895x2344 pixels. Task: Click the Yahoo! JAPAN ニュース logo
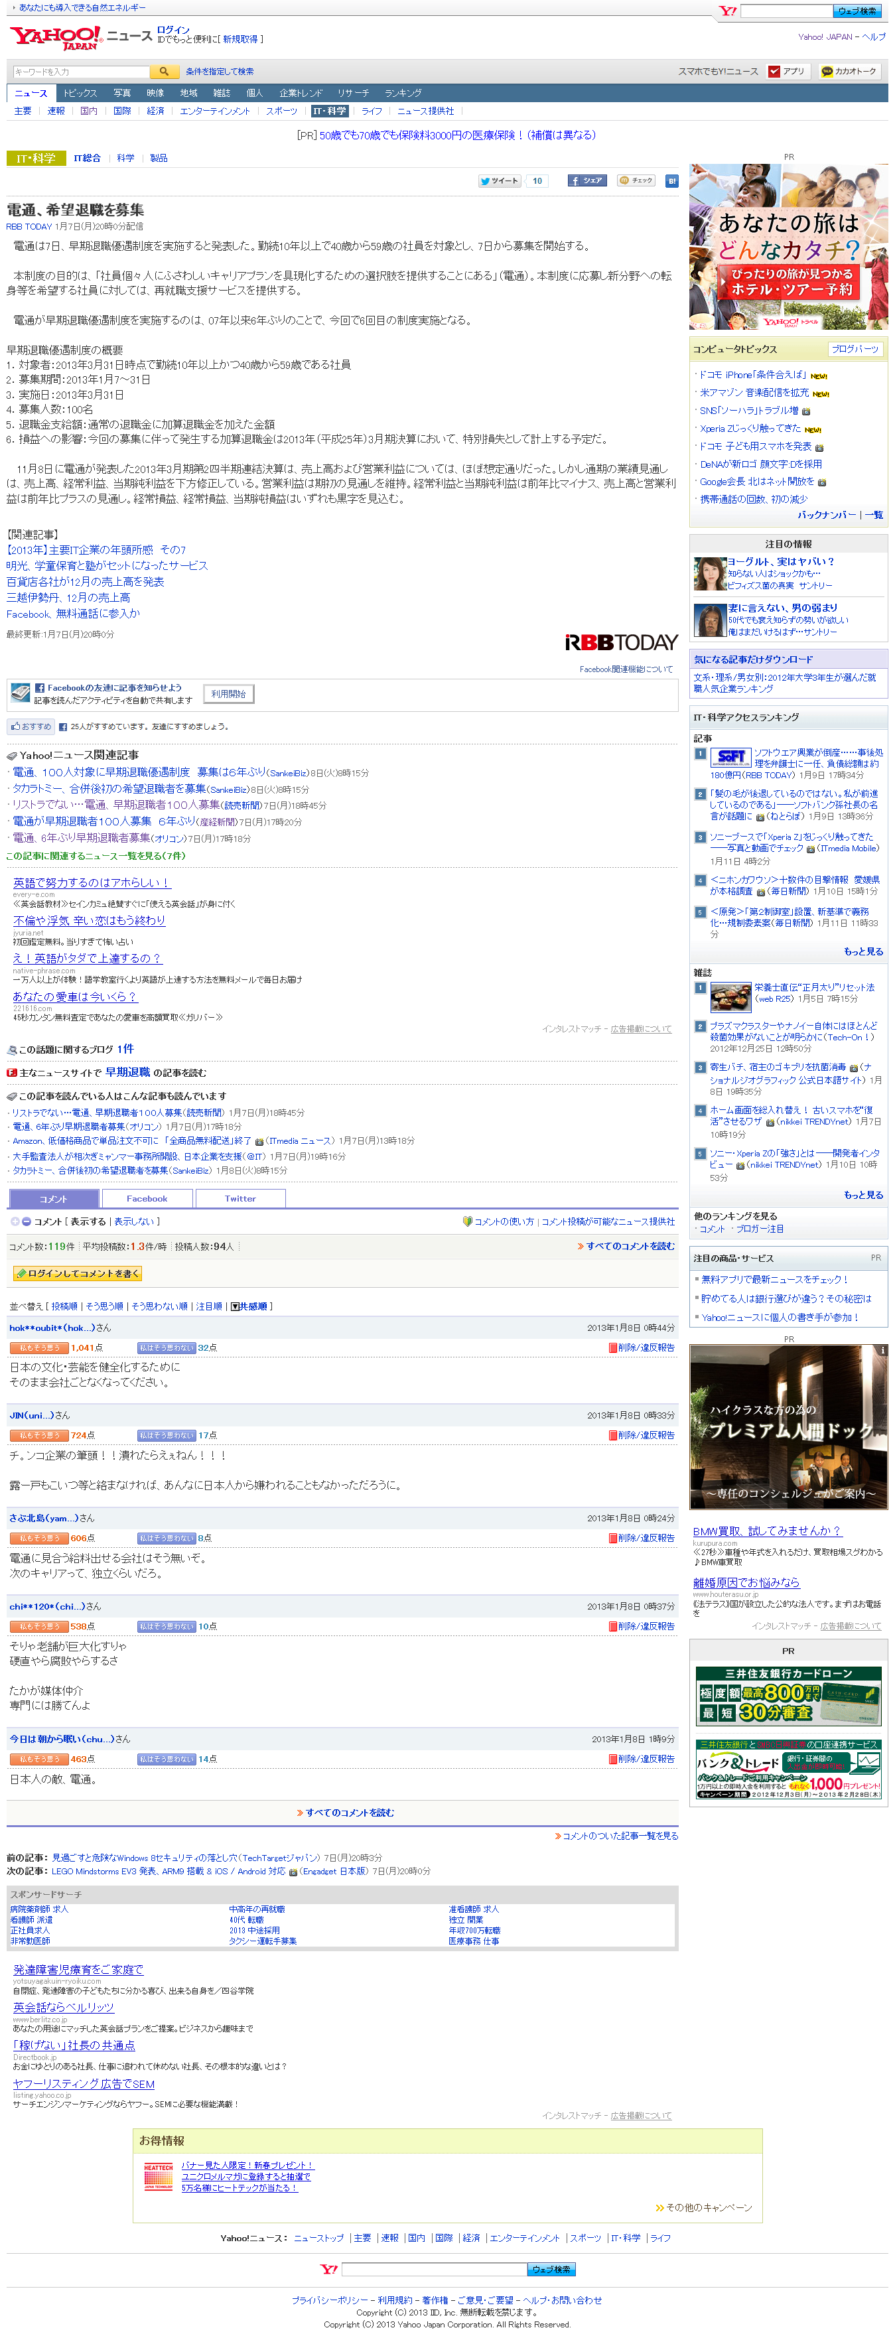80,37
